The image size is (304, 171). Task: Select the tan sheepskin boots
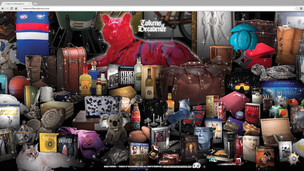(x=289, y=45)
